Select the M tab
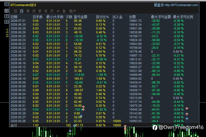This screenshot has width=206, height=137. 58,11
